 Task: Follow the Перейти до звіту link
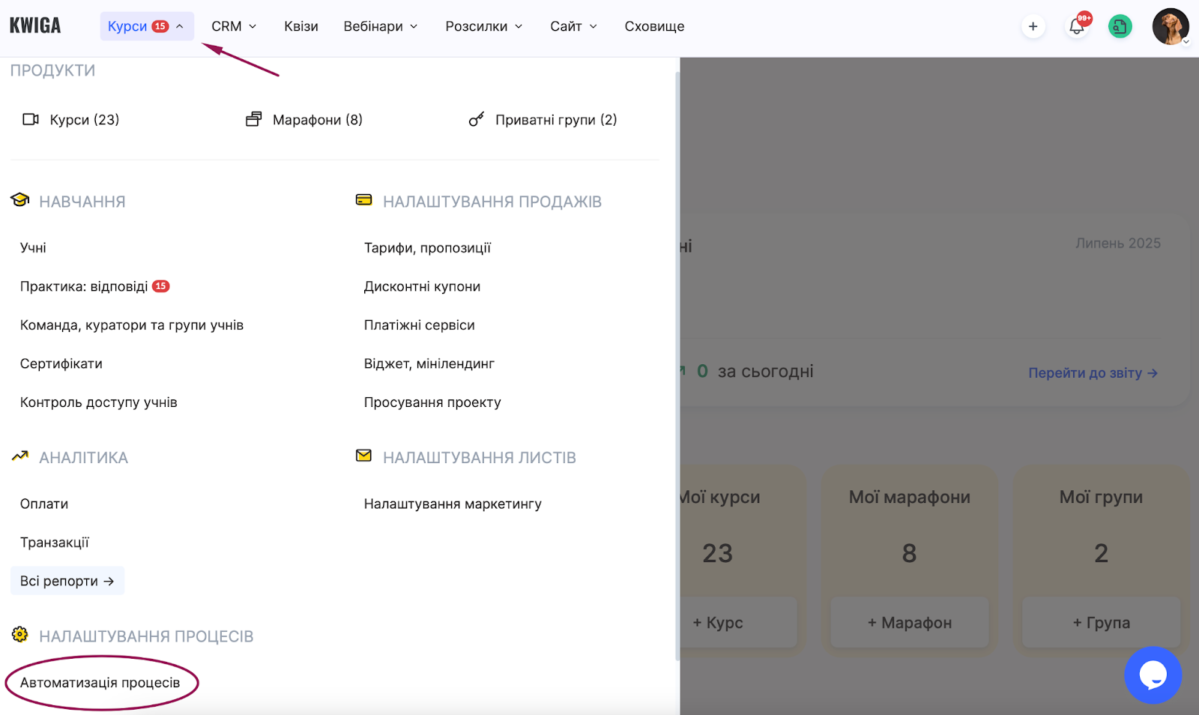click(1093, 373)
